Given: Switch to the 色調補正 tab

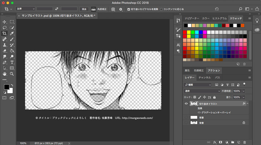Looking at the screenshot, I should coord(199,71).
